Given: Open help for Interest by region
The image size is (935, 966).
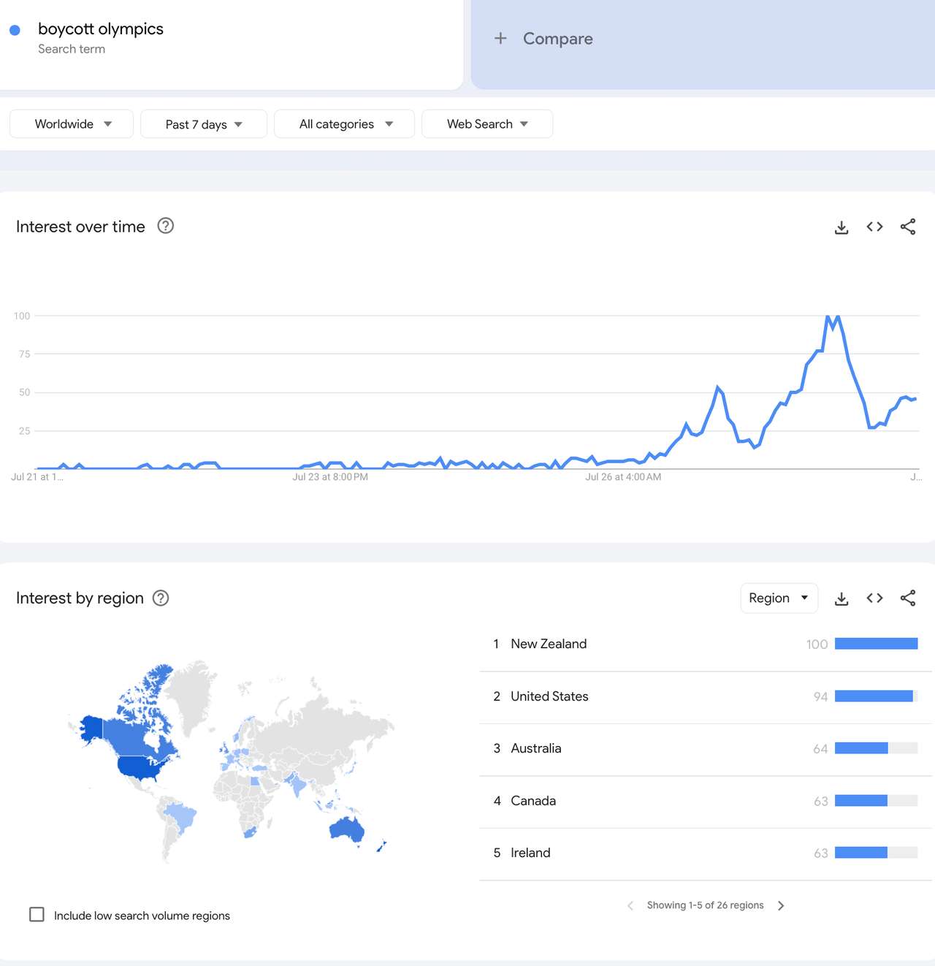Looking at the screenshot, I should click(x=161, y=598).
